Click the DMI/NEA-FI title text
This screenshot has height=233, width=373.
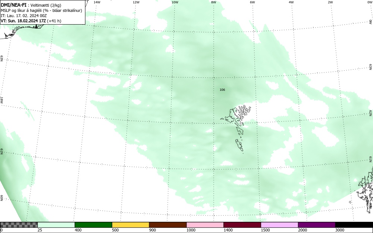coord(13,5)
